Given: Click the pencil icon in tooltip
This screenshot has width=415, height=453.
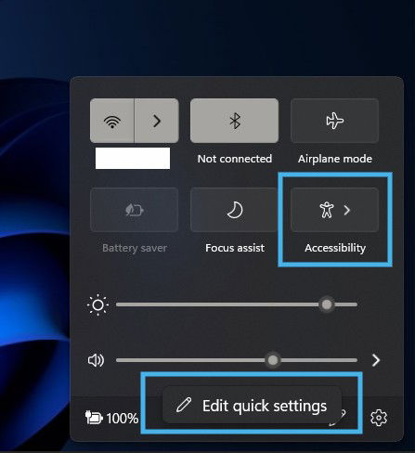Looking at the screenshot, I should coord(184,406).
